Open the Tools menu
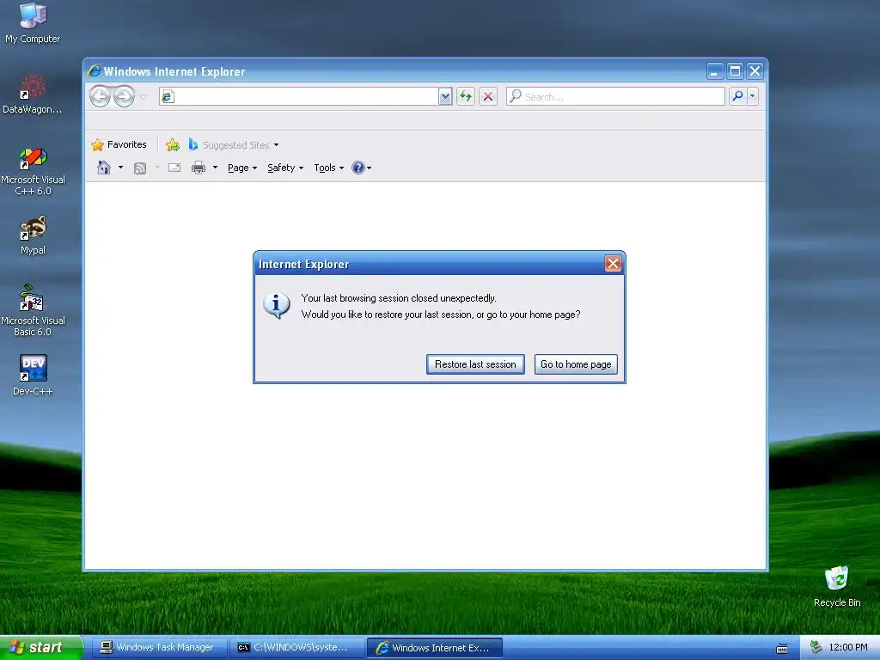The image size is (880, 660). point(328,168)
